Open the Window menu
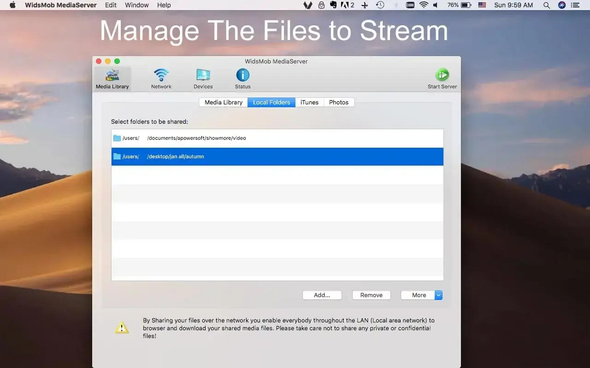 click(137, 5)
